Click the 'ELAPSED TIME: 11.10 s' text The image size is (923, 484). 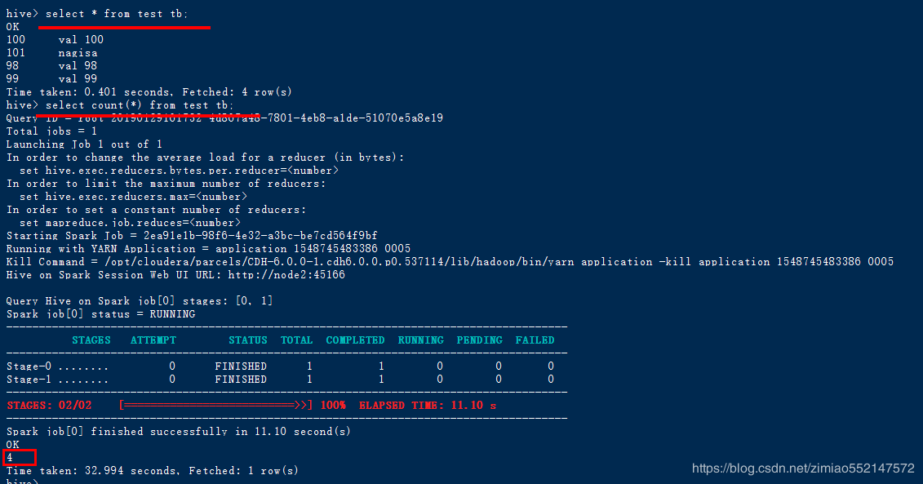tap(428, 405)
